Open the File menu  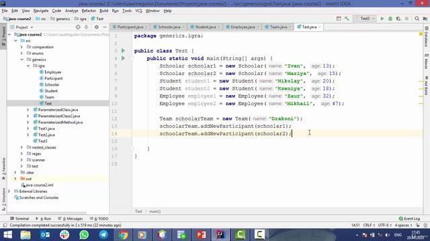pyautogui.click(x=5, y=11)
